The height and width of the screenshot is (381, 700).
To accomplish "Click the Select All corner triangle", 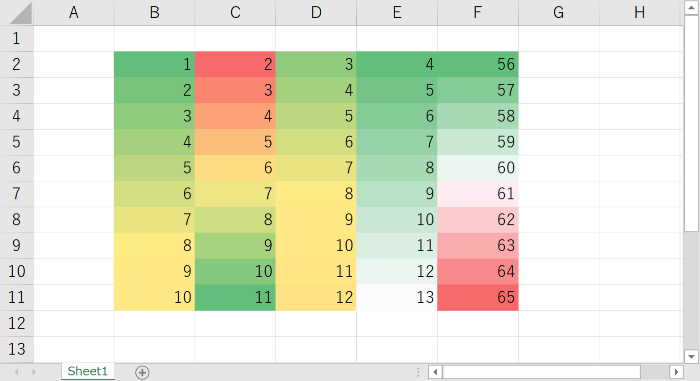I will coord(21,13).
